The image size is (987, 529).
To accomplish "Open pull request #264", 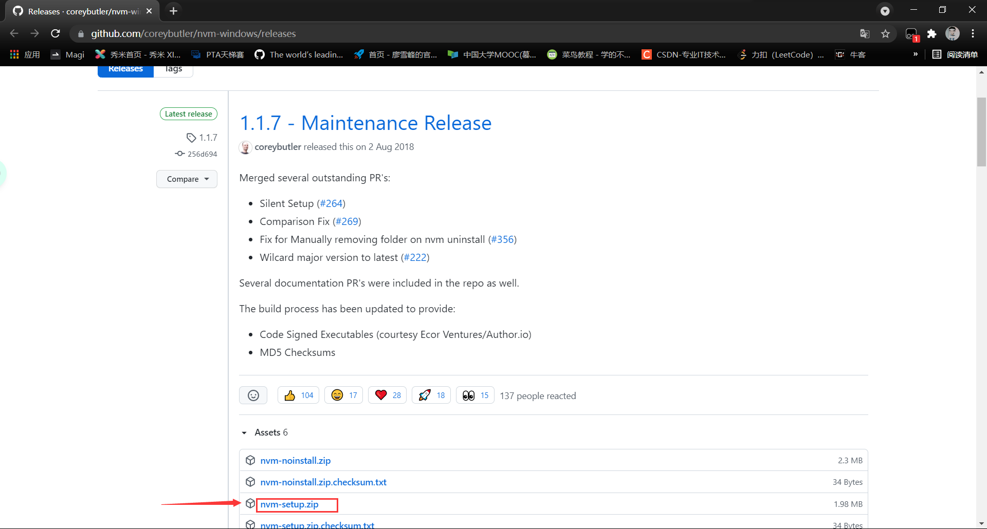I will [331, 203].
